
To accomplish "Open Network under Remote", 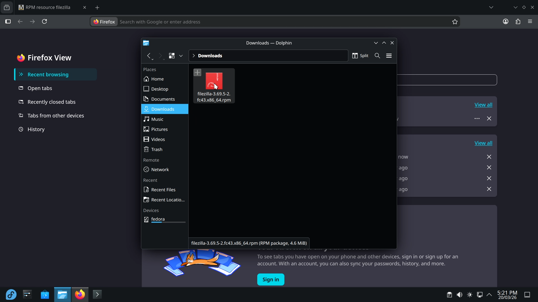I will 165,169.
